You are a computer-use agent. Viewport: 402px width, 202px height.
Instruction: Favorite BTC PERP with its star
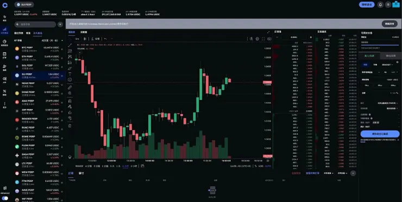pyautogui.click(x=62, y=49)
